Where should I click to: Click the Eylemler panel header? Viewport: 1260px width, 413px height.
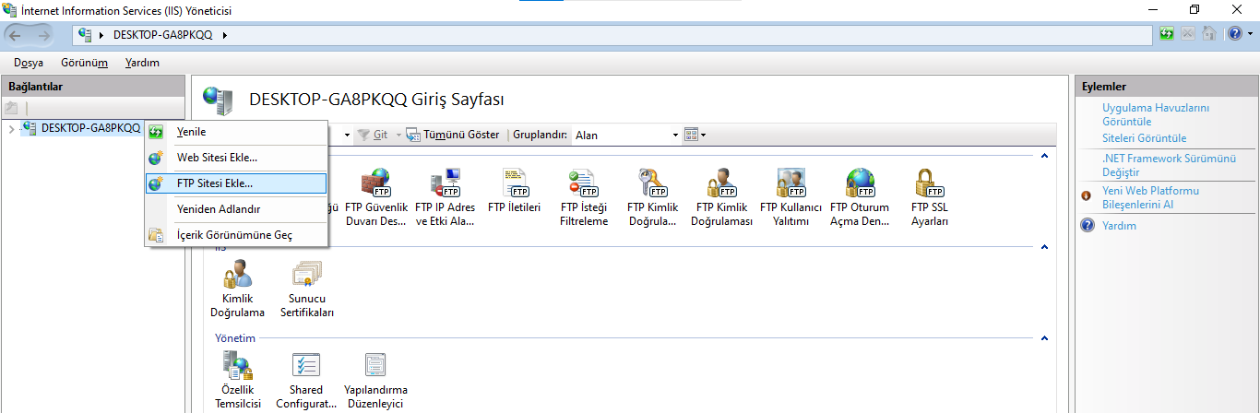pyautogui.click(x=1166, y=87)
